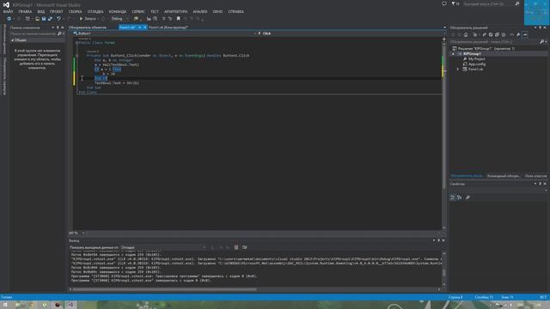Open the ПРОЕКТ menu
The width and height of the screenshot is (550, 309).
56,11
